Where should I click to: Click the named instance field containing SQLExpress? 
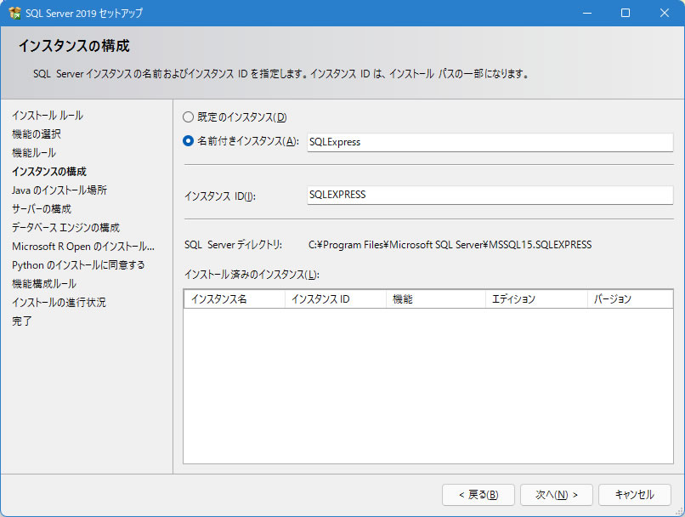tap(490, 143)
